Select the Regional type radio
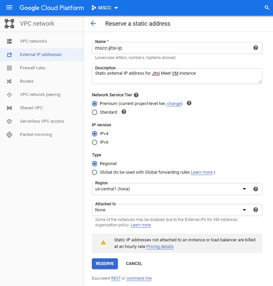The image size is (273, 286). 95,164
